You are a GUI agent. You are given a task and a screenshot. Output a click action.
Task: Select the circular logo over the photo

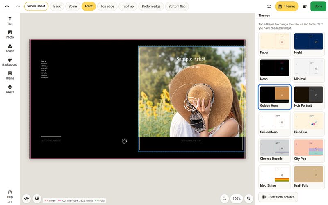pyautogui.click(x=191, y=104)
